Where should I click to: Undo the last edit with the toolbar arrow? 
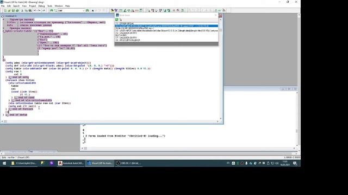point(35,10)
